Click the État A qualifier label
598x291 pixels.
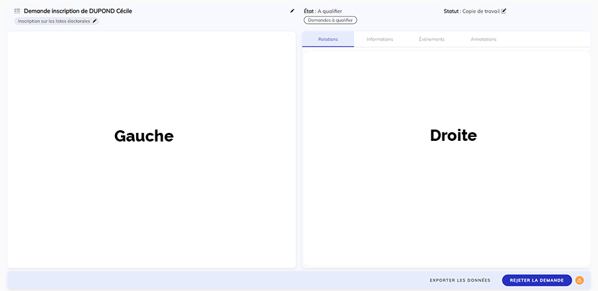click(323, 11)
